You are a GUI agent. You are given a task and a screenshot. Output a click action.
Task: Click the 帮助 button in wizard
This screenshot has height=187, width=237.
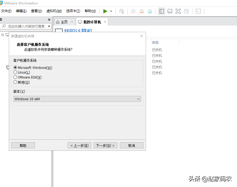pyautogui.click(x=23, y=145)
